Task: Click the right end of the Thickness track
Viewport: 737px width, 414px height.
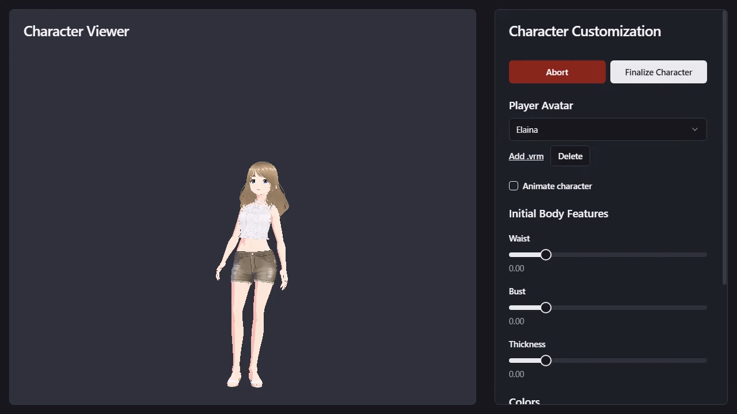Action: pyautogui.click(x=705, y=361)
